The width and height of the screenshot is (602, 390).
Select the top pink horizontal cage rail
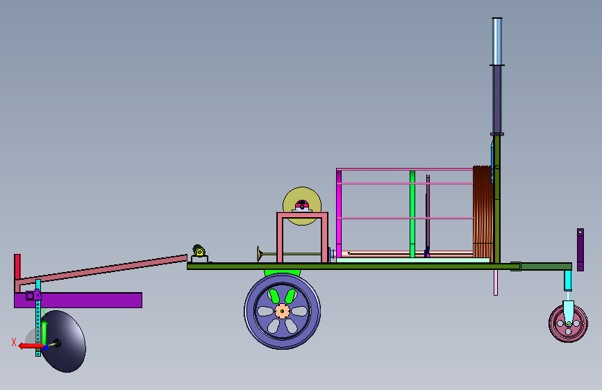click(x=405, y=169)
